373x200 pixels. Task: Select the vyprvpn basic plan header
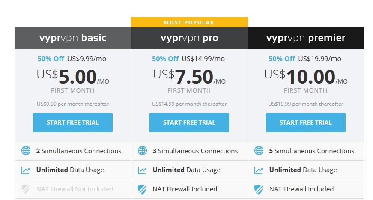click(x=73, y=38)
